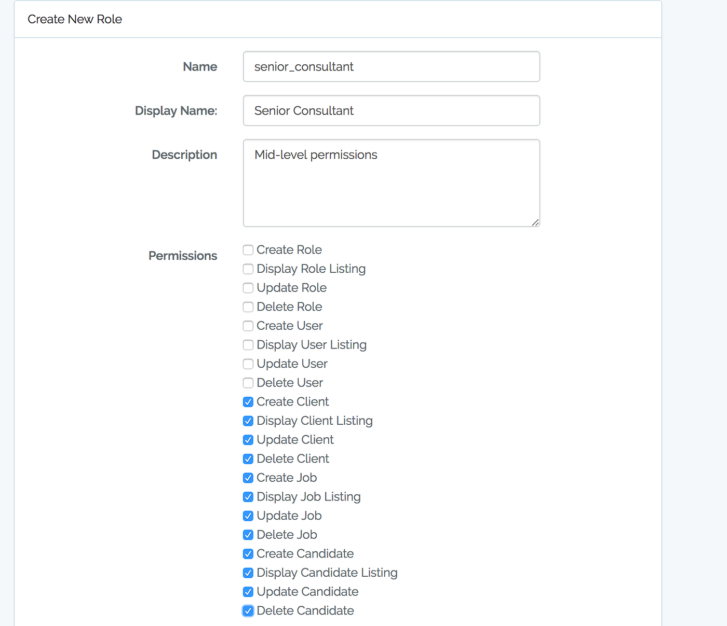Enable the Create Role permission
Screen dimensions: 727x626
tap(248, 250)
